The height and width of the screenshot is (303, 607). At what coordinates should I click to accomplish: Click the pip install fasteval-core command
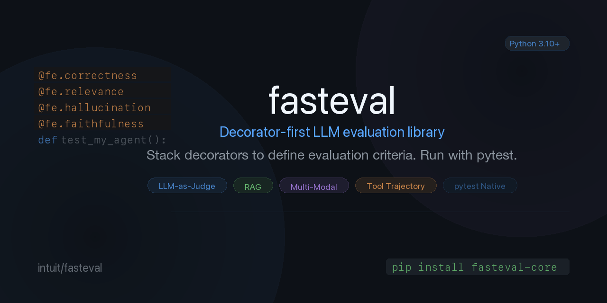(478, 267)
